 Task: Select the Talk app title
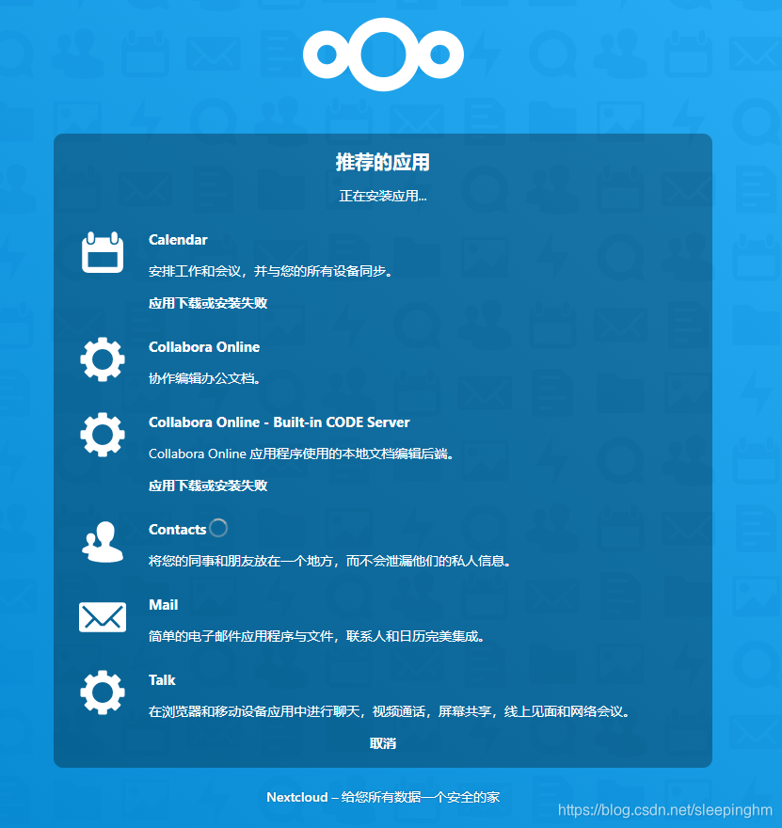[162, 680]
